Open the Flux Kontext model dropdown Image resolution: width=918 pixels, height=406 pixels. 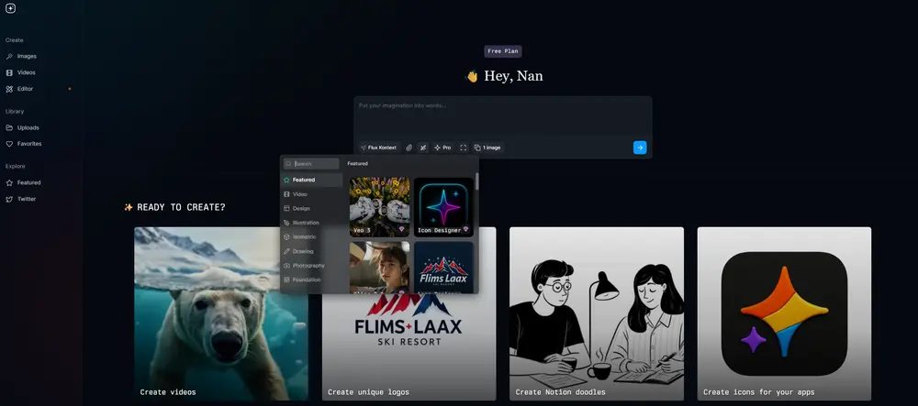pos(378,148)
